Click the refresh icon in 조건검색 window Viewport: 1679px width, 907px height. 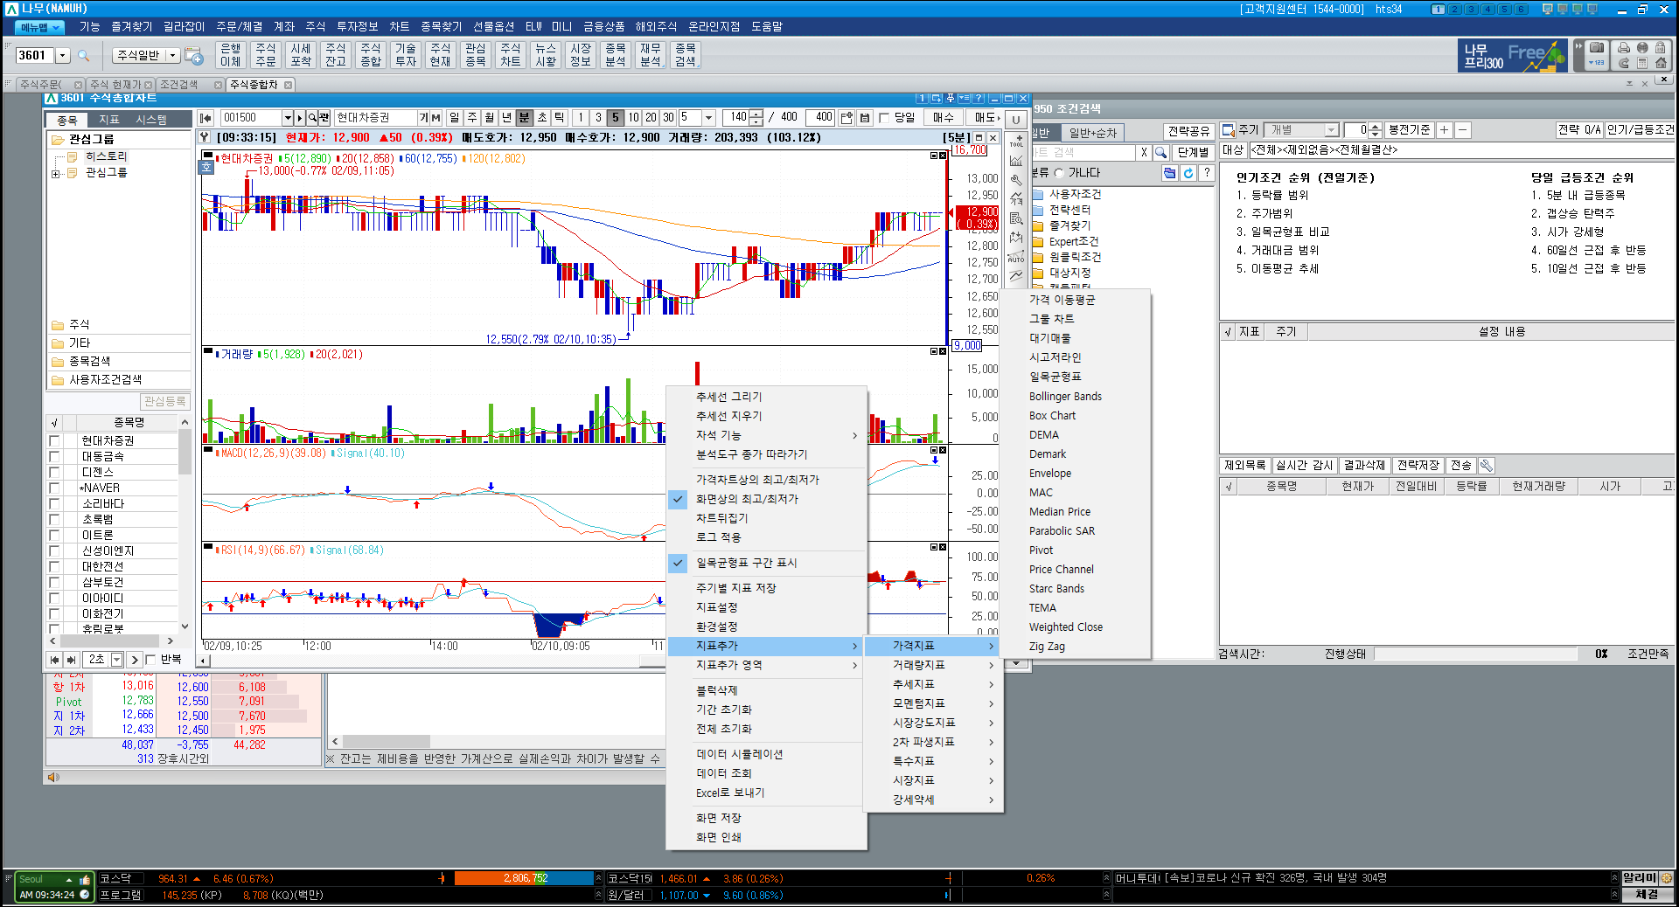pyautogui.click(x=1188, y=173)
